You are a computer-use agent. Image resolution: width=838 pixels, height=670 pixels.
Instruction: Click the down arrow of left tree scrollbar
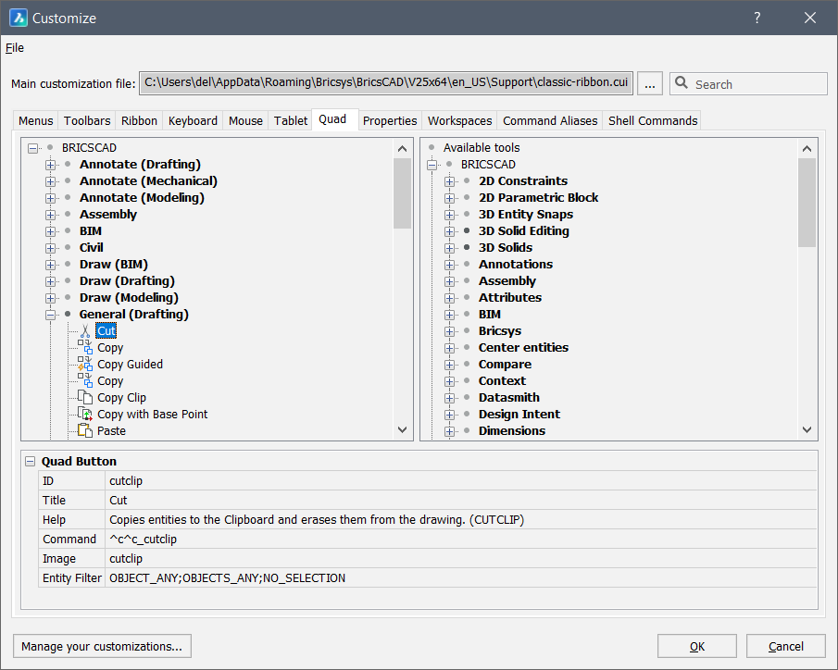(403, 429)
